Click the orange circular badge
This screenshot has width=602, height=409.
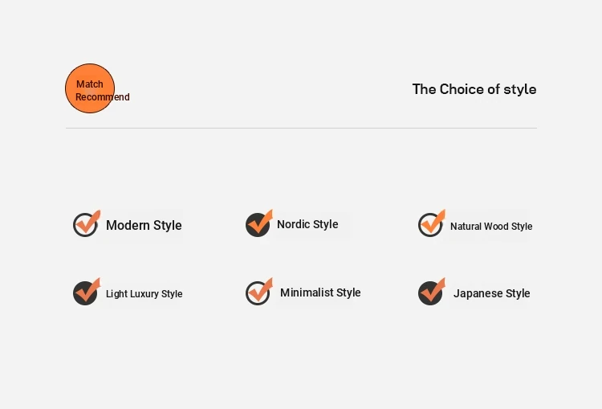(x=90, y=88)
